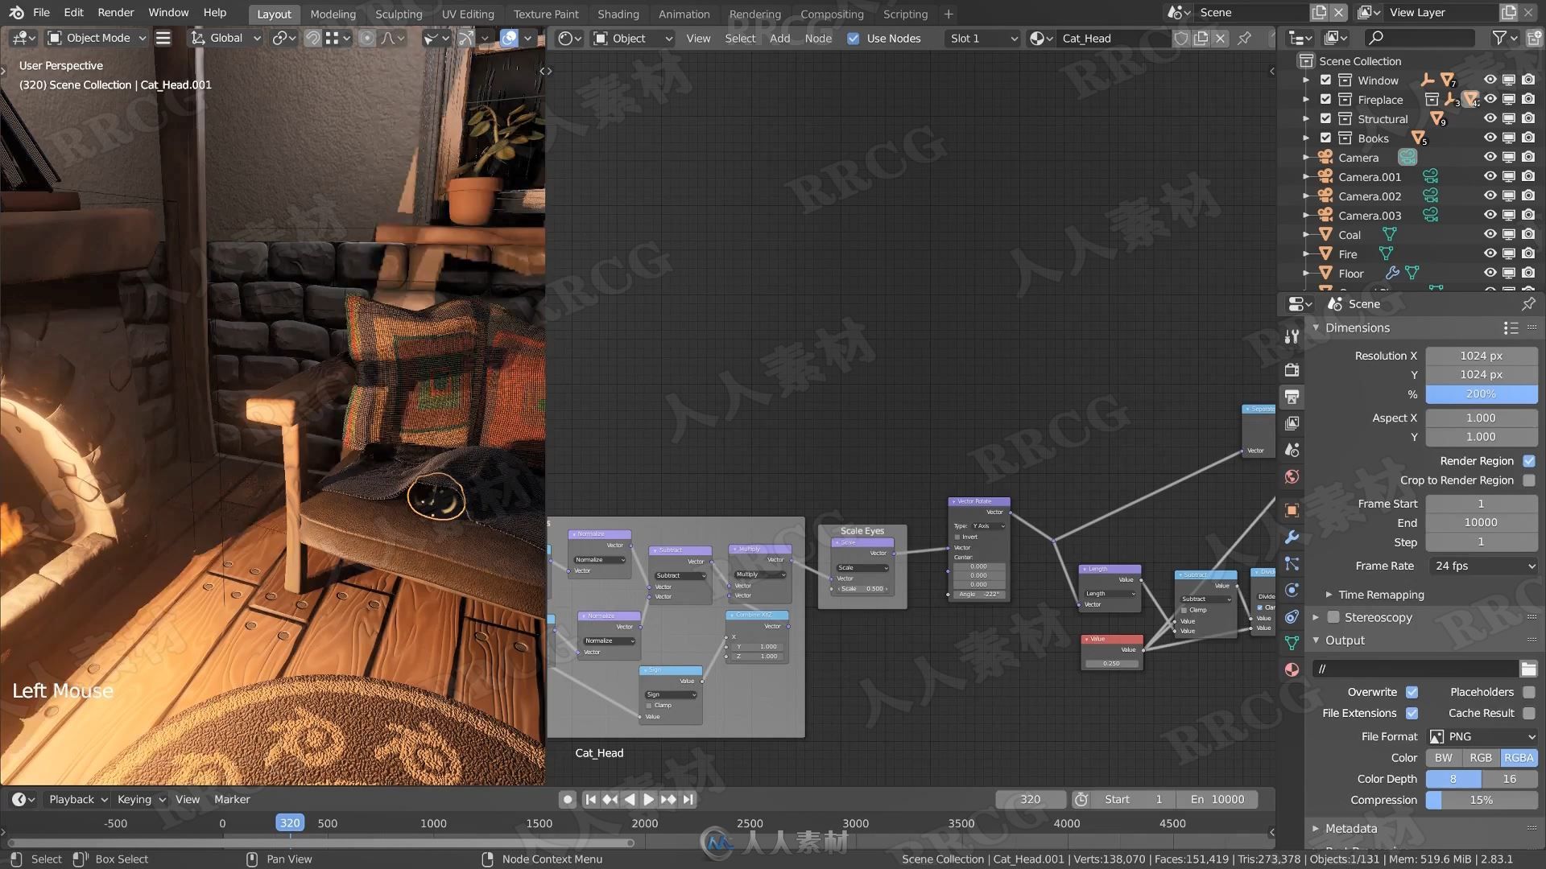Viewport: 1546px width, 869px height.
Task: Click the playback play button
Action: pyautogui.click(x=644, y=799)
